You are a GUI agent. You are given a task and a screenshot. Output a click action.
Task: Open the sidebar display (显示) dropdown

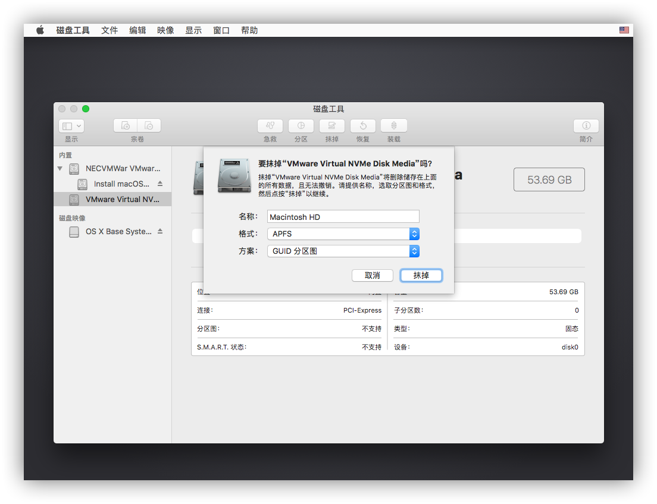pos(71,125)
